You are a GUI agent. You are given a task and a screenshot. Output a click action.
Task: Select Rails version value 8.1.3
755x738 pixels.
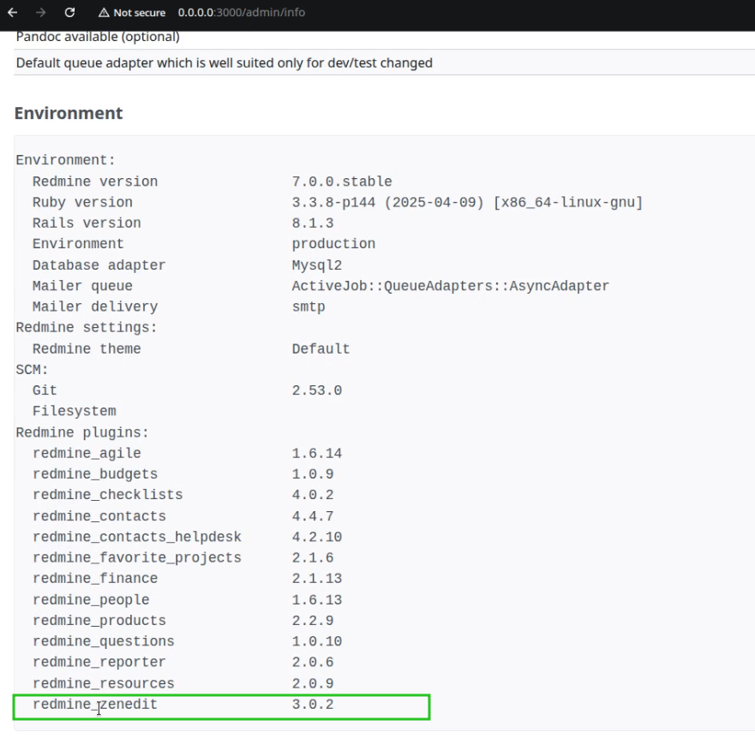click(313, 223)
